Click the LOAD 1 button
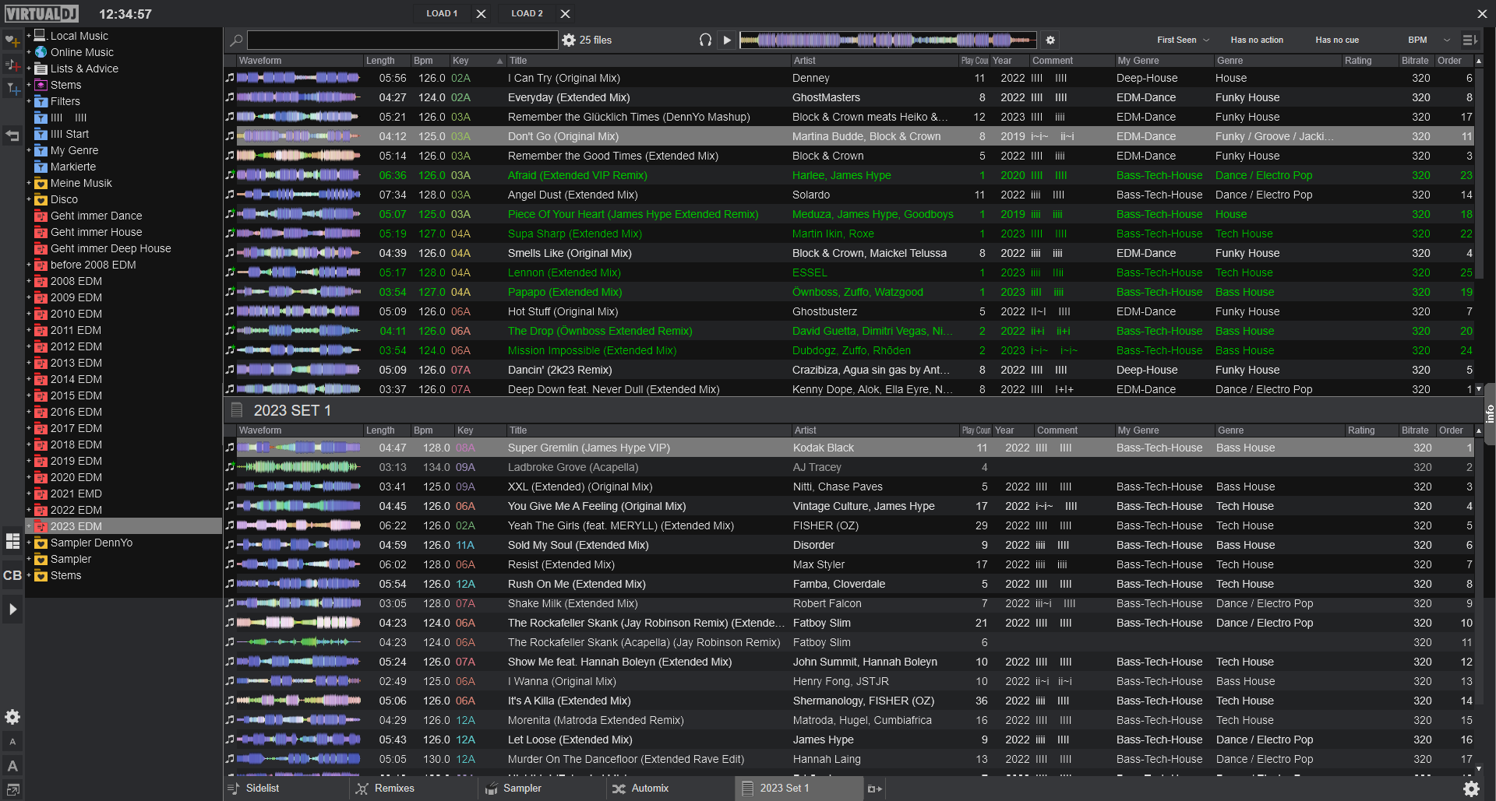Screen dimensions: 1496x801 (x=442, y=13)
